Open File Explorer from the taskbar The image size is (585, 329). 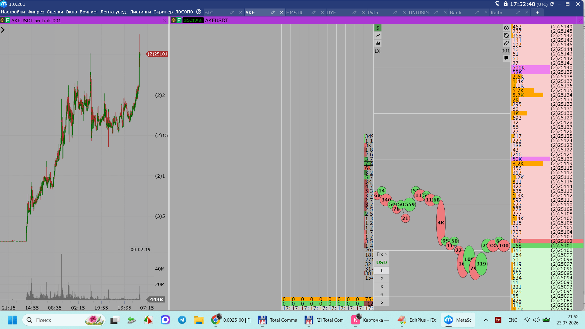pos(199,320)
